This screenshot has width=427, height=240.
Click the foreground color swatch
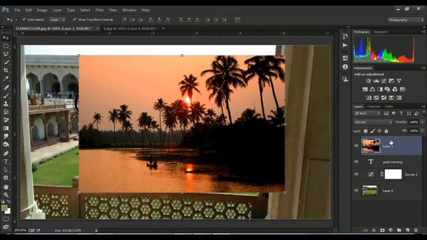[4, 208]
